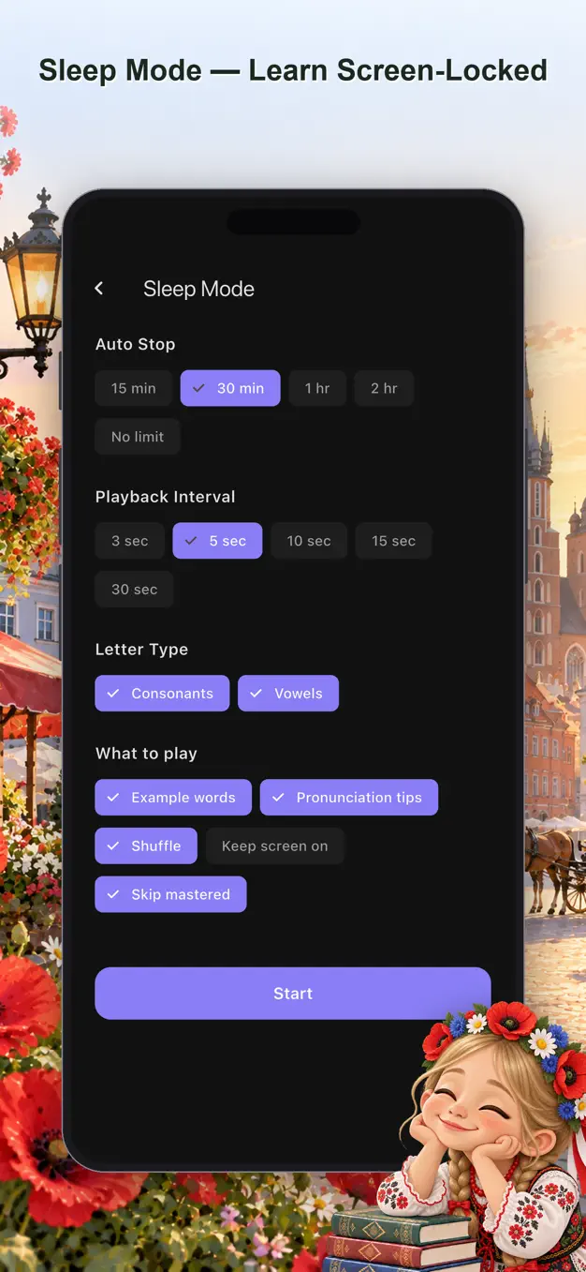This screenshot has width=586, height=1272.
Task: Turn off Shuffle option
Action: click(146, 846)
